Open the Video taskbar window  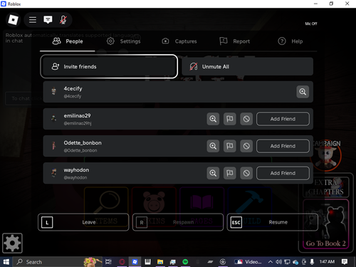point(248,262)
